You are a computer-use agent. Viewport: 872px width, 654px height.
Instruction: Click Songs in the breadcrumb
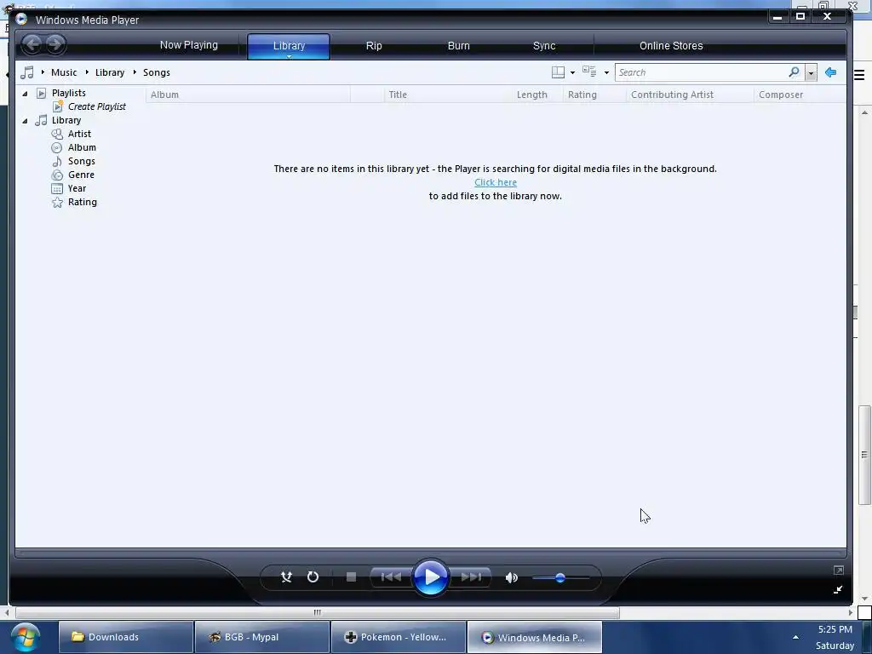pyautogui.click(x=157, y=72)
